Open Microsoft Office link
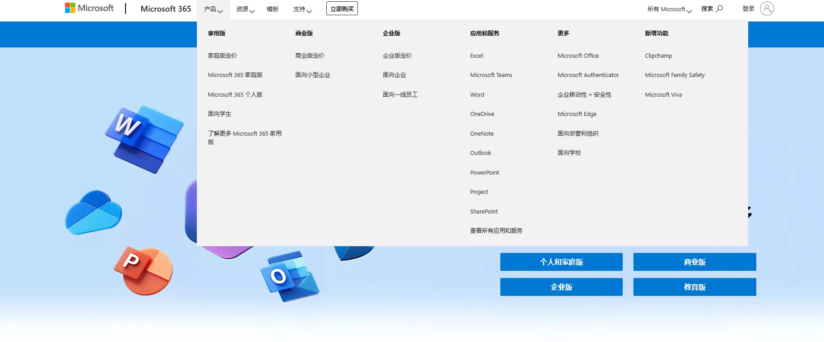 [x=578, y=56]
